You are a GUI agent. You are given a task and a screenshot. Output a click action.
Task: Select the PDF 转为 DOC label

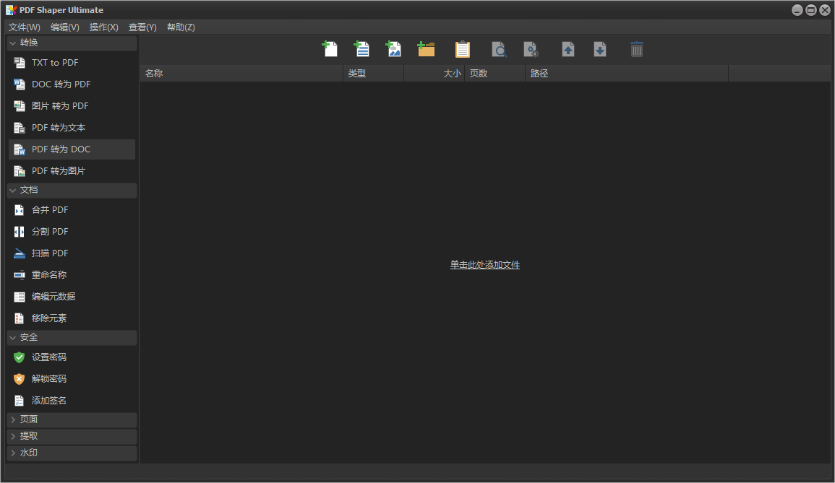[61, 149]
